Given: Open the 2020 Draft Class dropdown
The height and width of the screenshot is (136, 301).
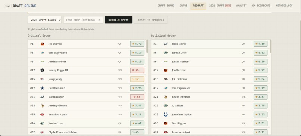Looking at the screenshot, I should point(44,20).
